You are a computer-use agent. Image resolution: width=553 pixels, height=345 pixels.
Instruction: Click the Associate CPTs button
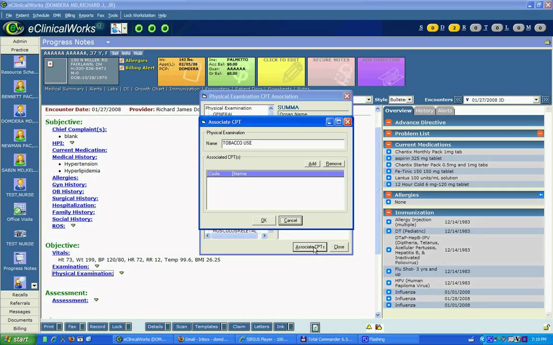click(x=310, y=247)
